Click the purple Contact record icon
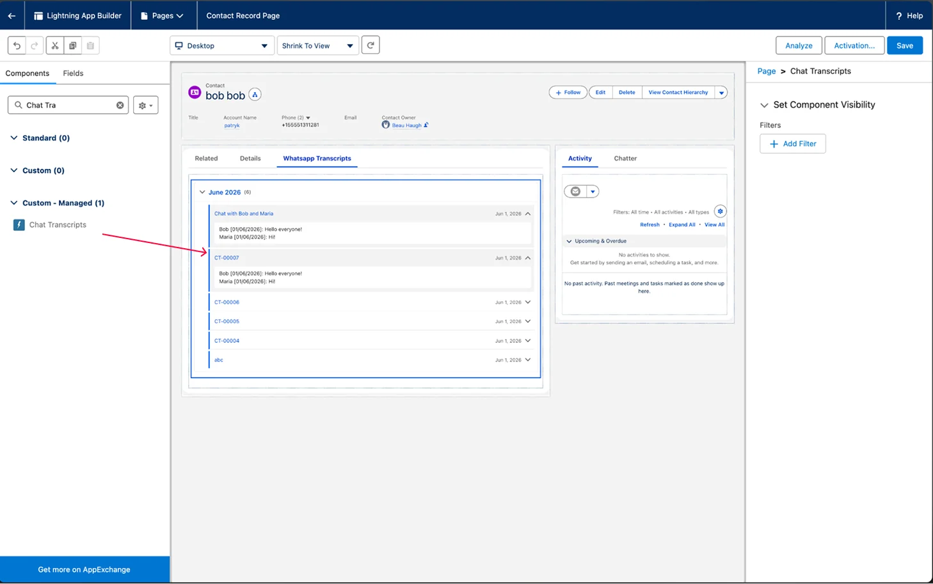The width and height of the screenshot is (933, 584). (x=195, y=93)
